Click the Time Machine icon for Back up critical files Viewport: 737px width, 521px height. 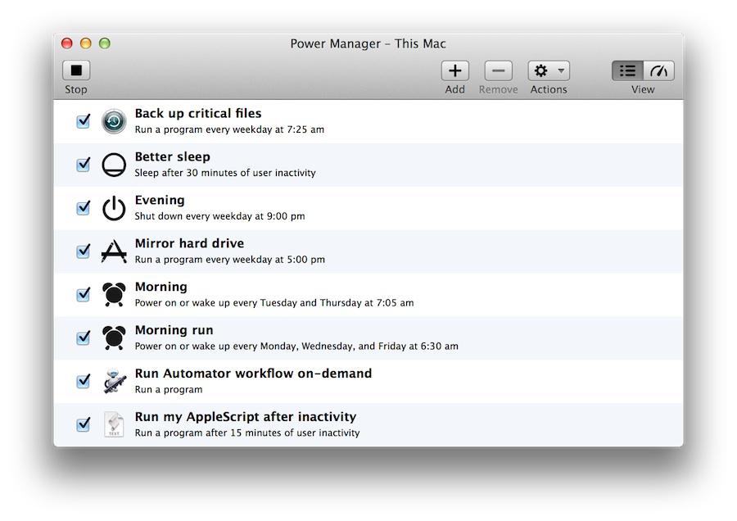[x=114, y=121]
